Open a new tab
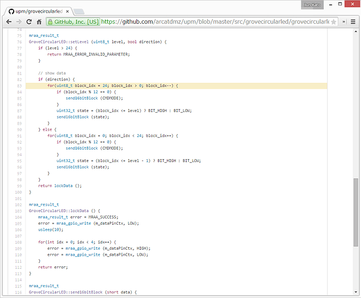The height and width of the screenshot is (298, 361). [x=79, y=11]
